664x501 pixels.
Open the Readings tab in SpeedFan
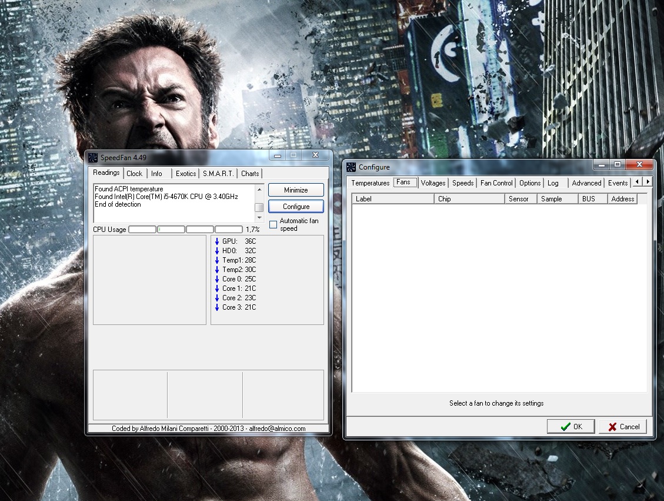(106, 172)
